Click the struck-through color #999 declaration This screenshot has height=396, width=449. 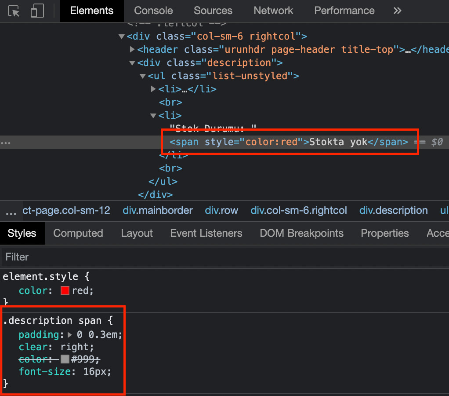click(x=59, y=359)
